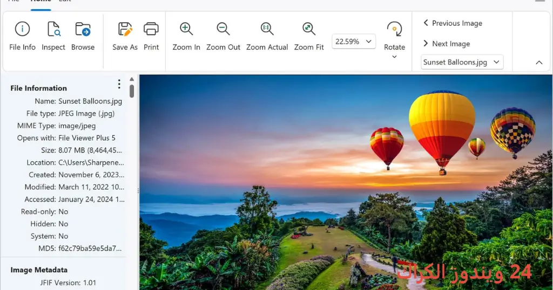This screenshot has height=290, width=553.
Task: Click the Print icon
Action: pyautogui.click(x=151, y=29)
